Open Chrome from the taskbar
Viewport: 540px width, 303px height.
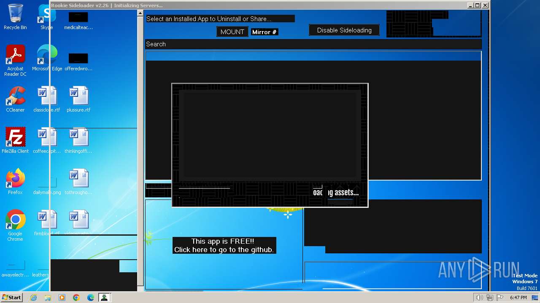pyautogui.click(x=76, y=298)
